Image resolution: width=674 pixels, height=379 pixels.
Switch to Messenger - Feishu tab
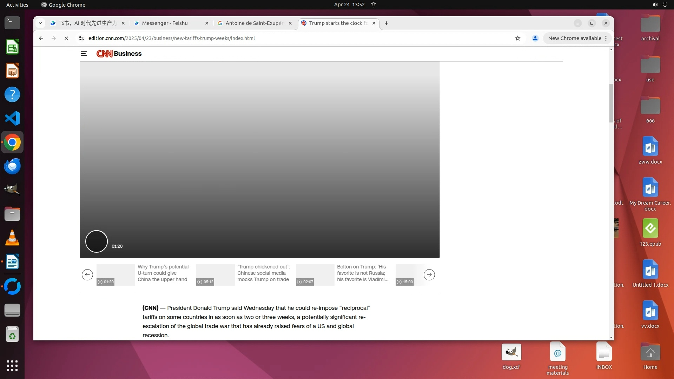pos(165,23)
